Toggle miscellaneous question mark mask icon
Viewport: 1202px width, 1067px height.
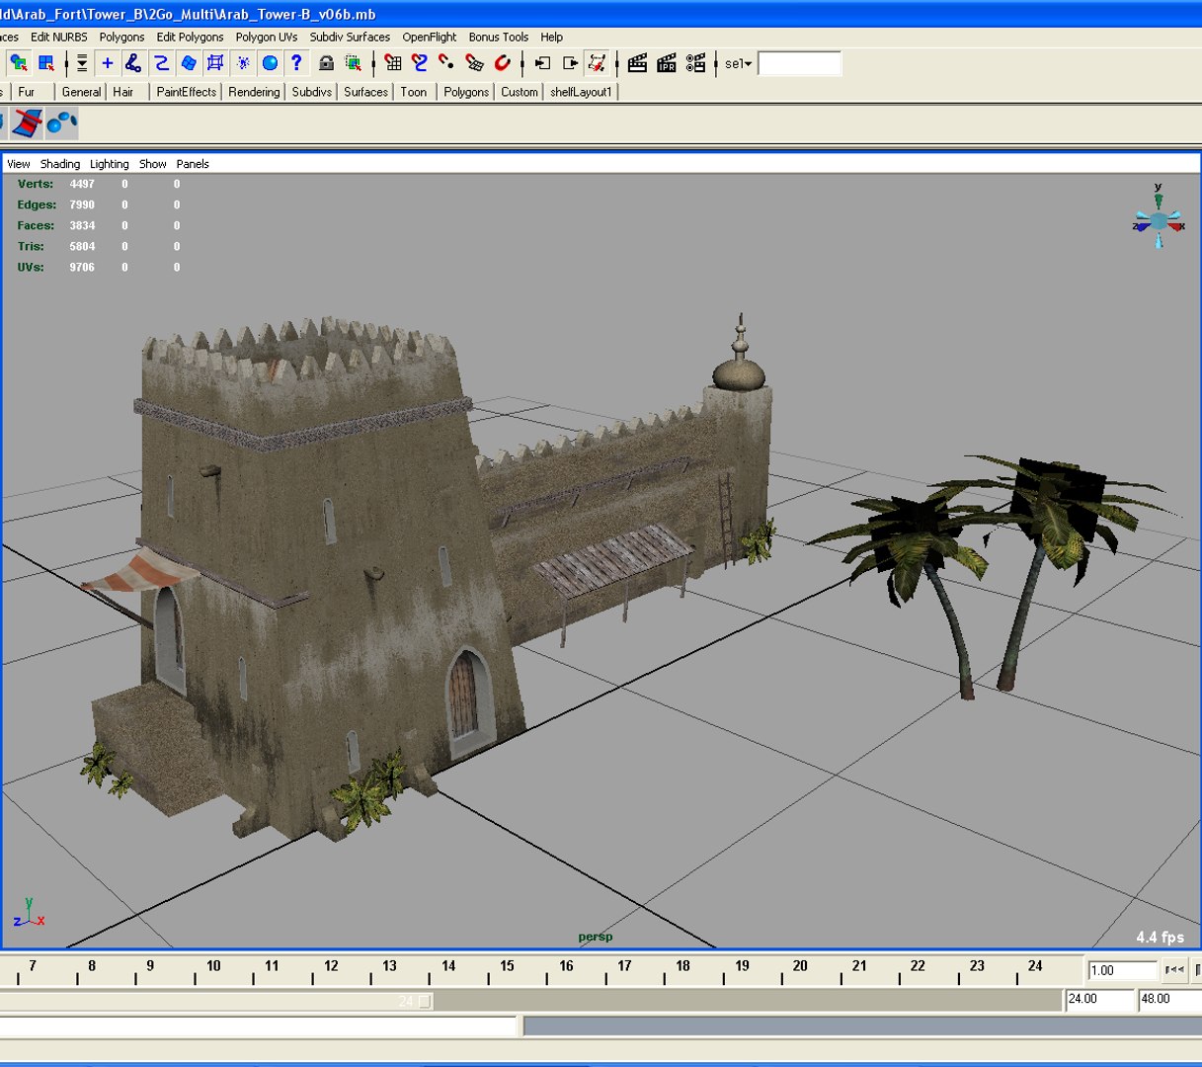(296, 63)
